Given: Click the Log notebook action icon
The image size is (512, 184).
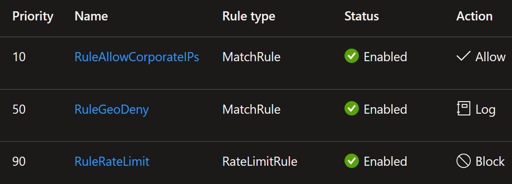Looking at the screenshot, I should [463, 109].
